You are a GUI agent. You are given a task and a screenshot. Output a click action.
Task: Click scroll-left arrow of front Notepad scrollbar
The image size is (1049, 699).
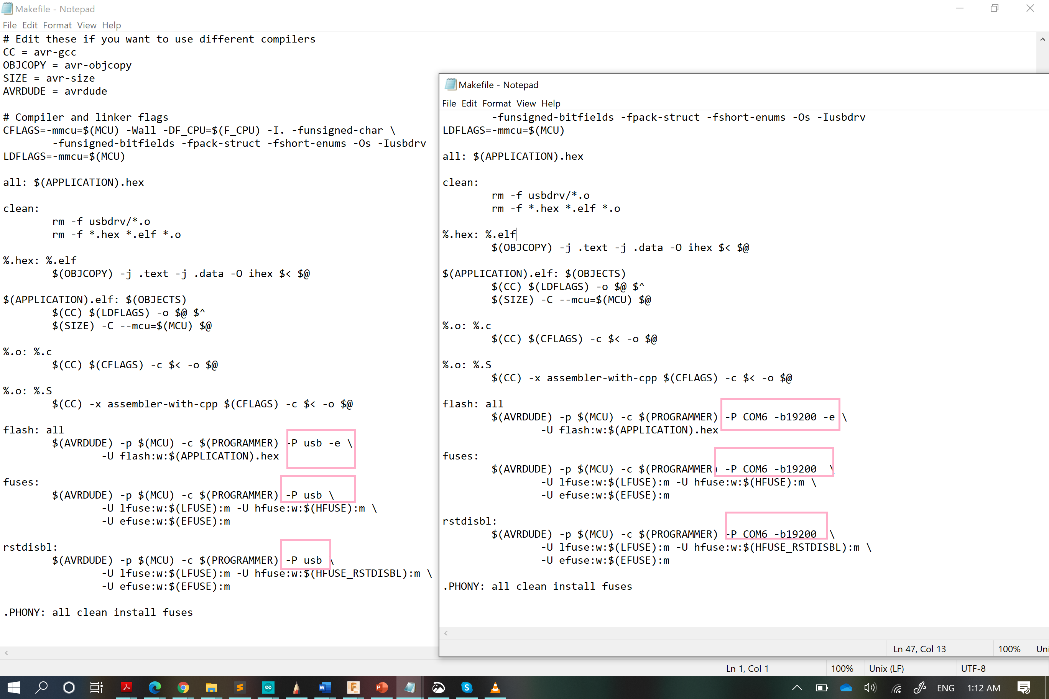tap(446, 633)
